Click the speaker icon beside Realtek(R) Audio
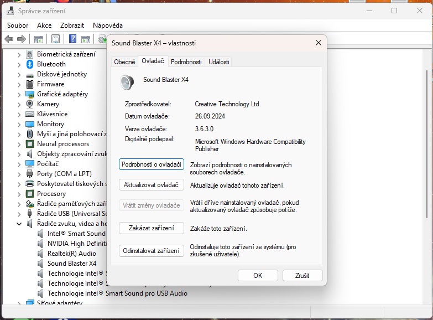This screenshot has height=320, width=433. pos(40,254)
